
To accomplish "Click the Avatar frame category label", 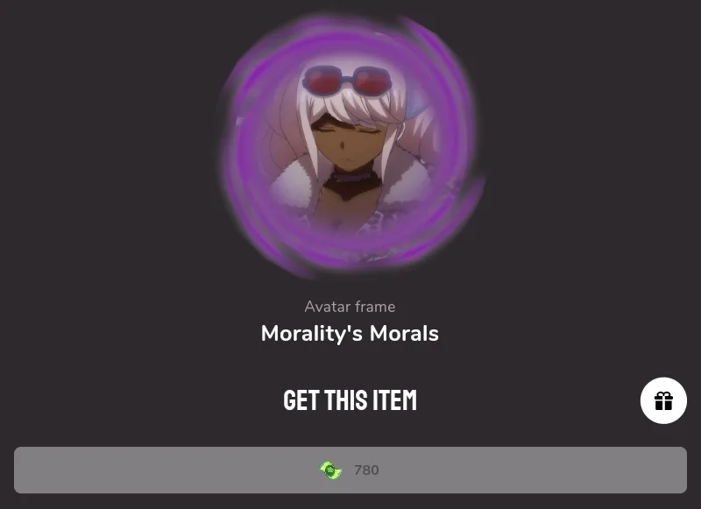I will click(350, 307).
